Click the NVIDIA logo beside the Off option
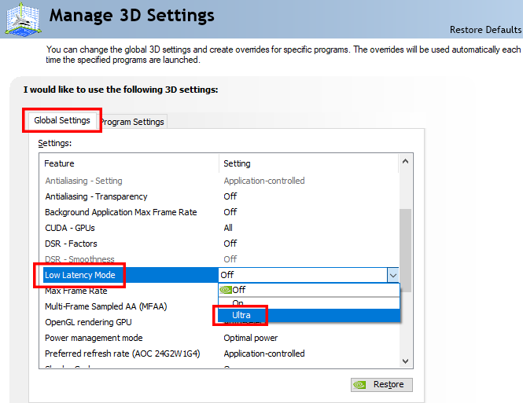 click(225, 290)
